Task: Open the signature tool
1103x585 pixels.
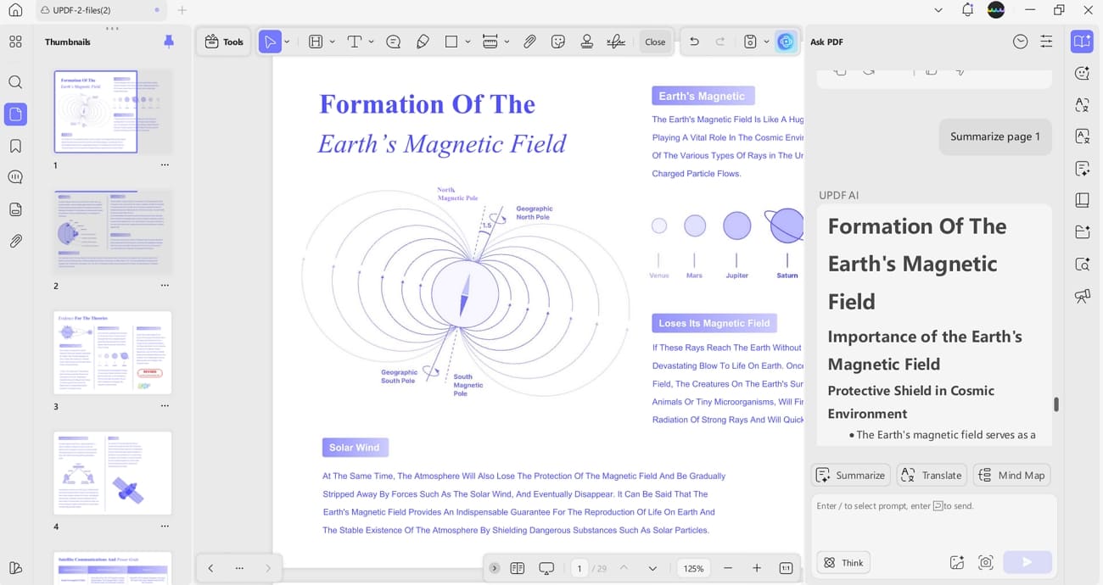Action: [615, 41]
